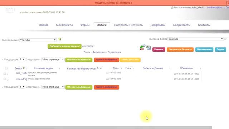The height and width of the screenshot is (129, 229).
Task: Click the date cell '07-02-2015'
Action: point(116,72)
